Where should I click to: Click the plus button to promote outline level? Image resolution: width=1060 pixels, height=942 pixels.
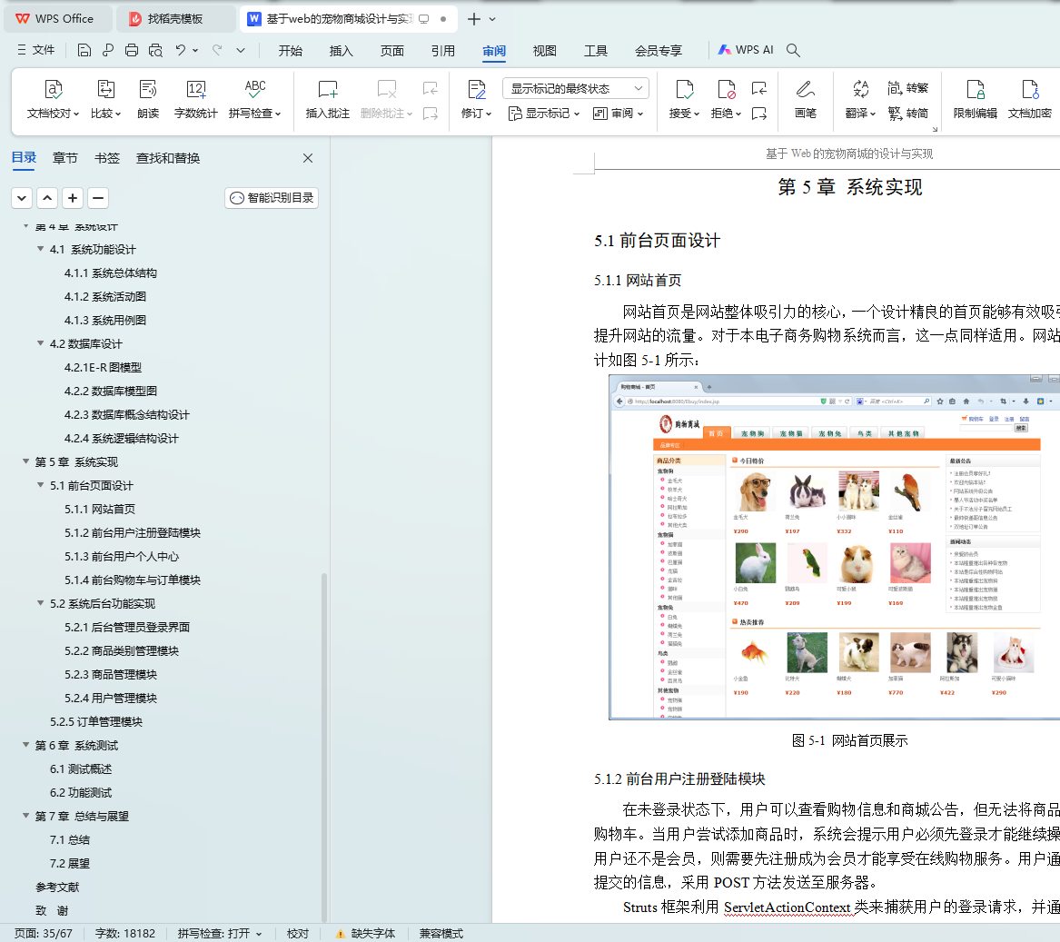click(73, 198)
